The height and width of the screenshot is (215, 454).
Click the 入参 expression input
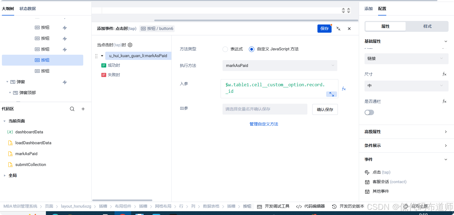point(279,88)
